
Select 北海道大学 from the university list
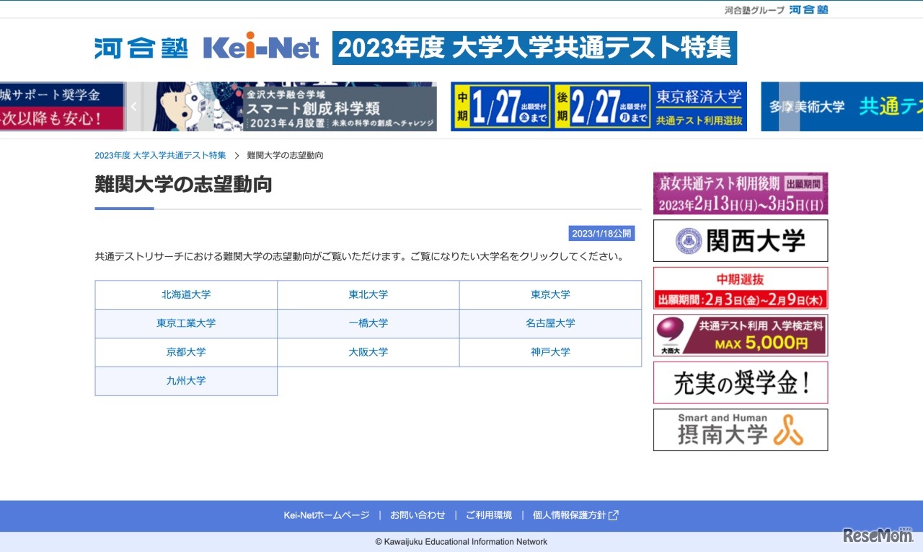pos(186,294)
